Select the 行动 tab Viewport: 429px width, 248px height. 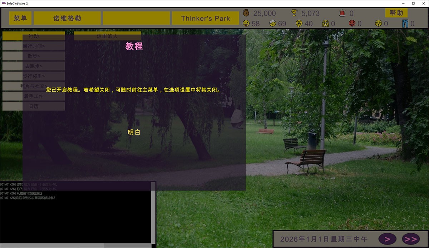point(34,36)
